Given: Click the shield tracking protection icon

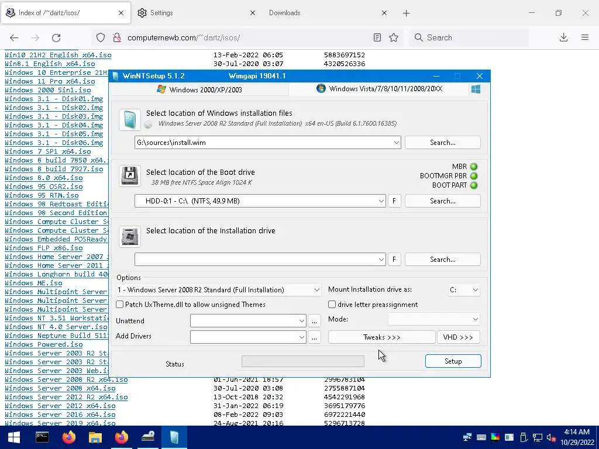Looking at the screenshot, I should point(101,37).
